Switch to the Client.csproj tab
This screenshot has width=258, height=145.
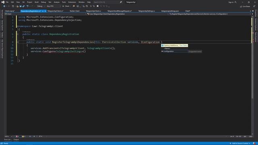click(10, 11)
